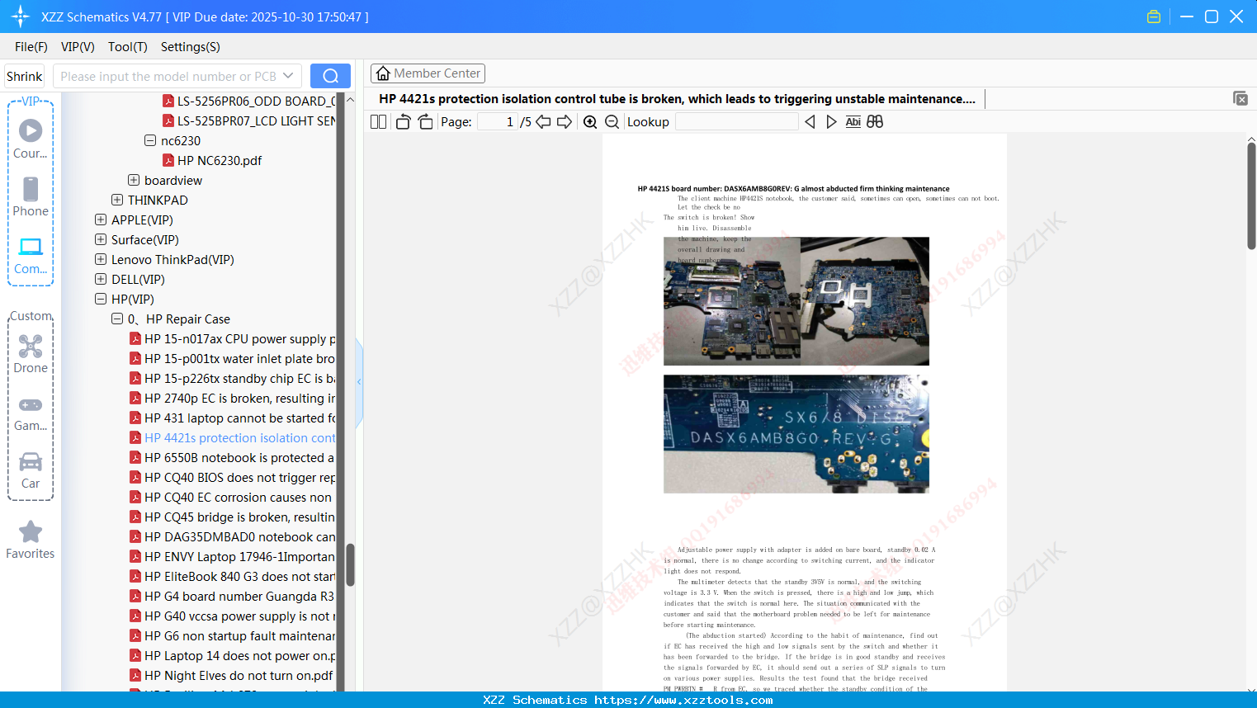
Task: Toggle two-page view layout icon
Action: click(378, 121)
